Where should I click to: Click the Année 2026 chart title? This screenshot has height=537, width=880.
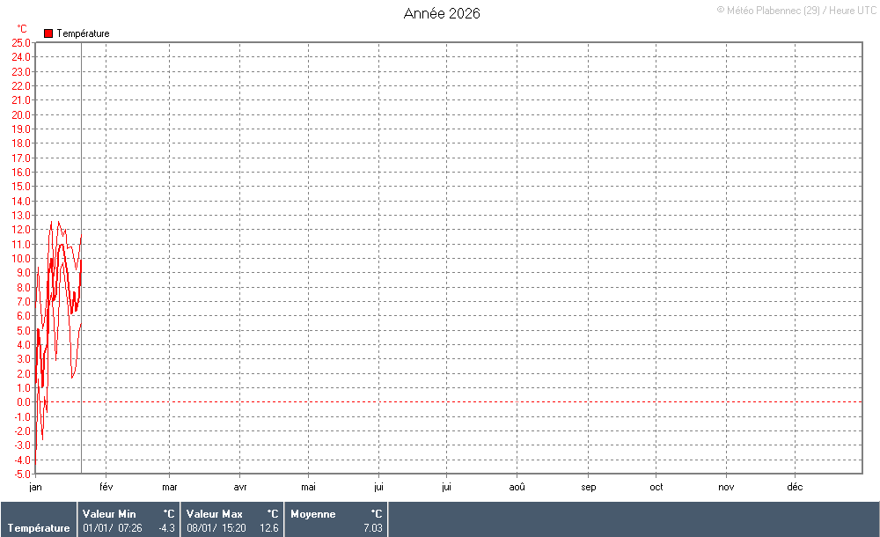point(442,13)
